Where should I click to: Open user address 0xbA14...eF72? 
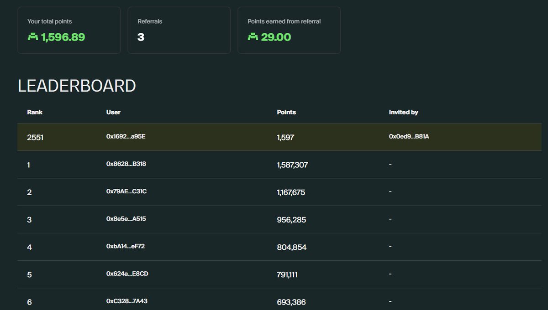click(126, 246)
